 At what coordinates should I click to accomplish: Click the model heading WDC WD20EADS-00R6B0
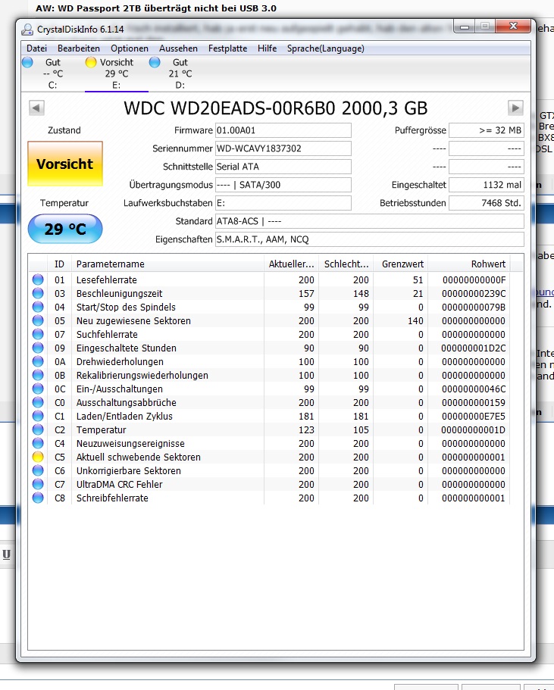tap(230, 108)
